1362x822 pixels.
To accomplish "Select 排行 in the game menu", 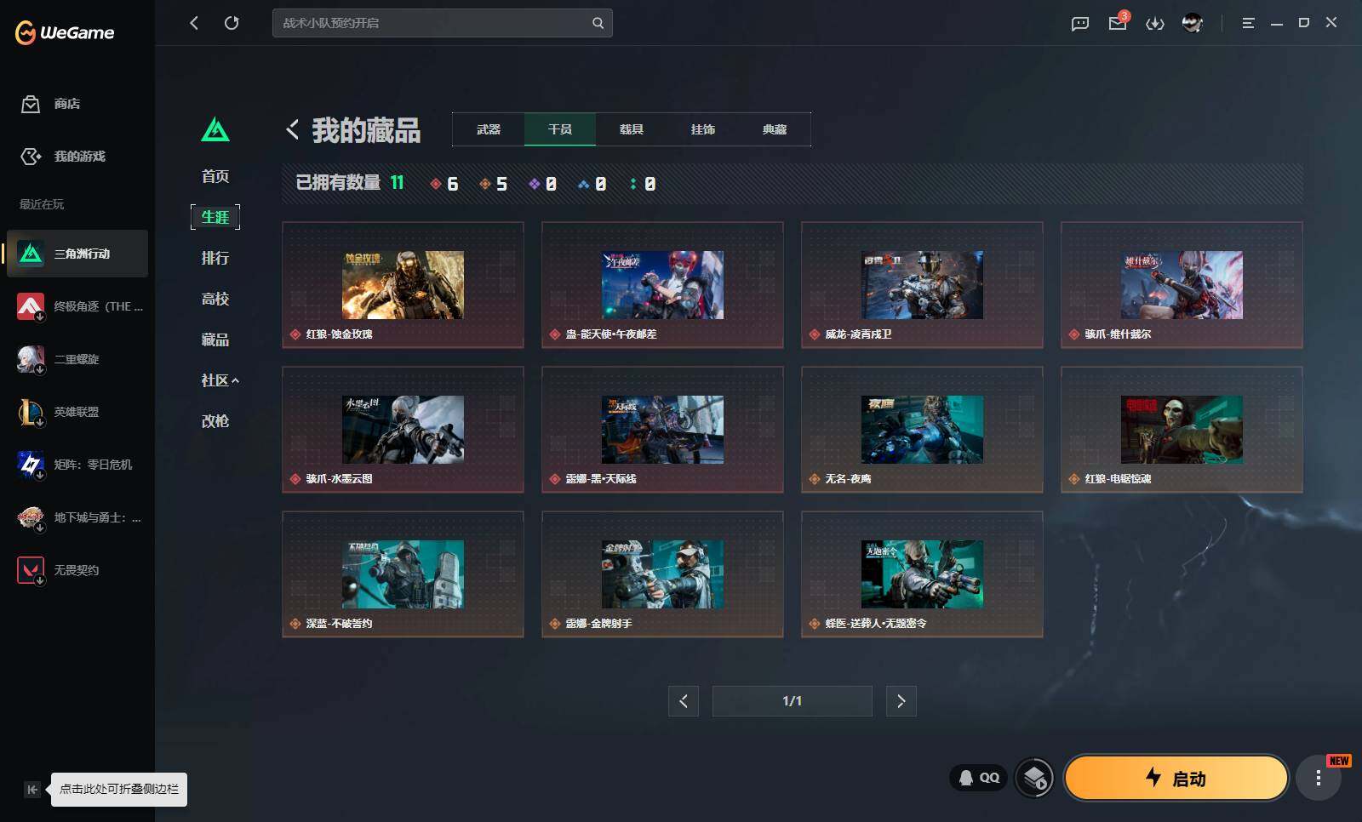I will pyautogui.click(x=215, y=258).
